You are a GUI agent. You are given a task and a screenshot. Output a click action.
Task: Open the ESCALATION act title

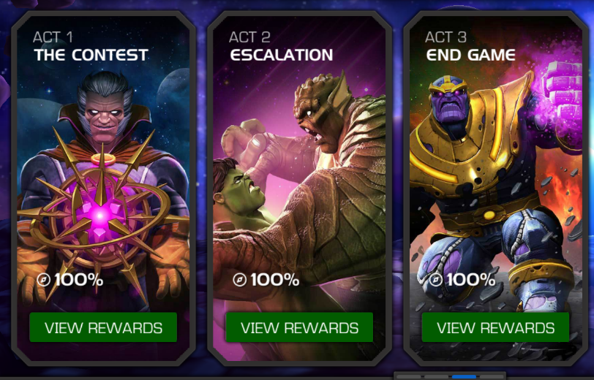click(x=281, y=56)
